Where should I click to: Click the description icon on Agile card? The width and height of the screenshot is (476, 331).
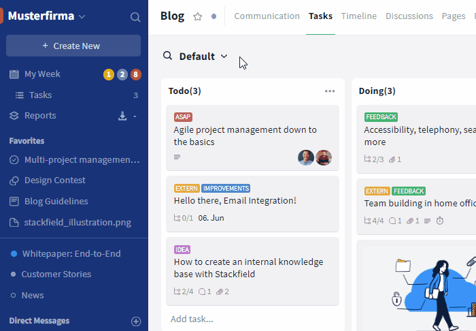[x=177, y=157]
